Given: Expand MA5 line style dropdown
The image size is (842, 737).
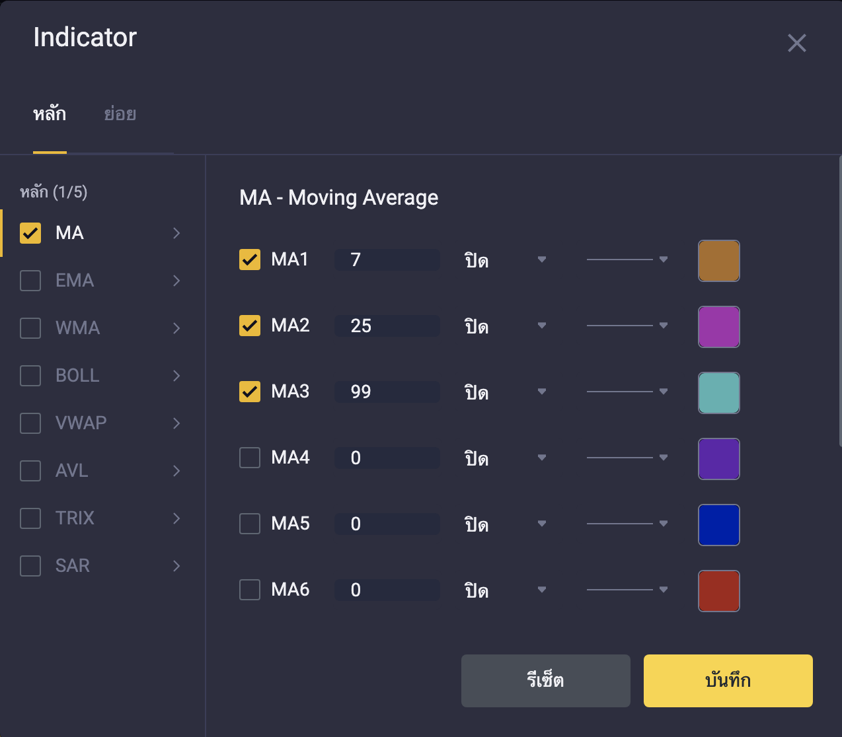Looking at the screenshot, I should (x=627, y=524).
